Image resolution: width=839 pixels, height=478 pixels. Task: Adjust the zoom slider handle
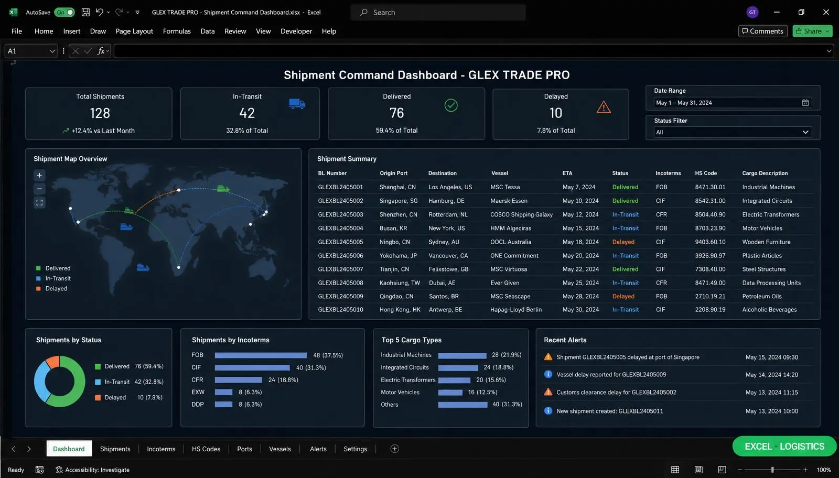(x=772, y=470)
